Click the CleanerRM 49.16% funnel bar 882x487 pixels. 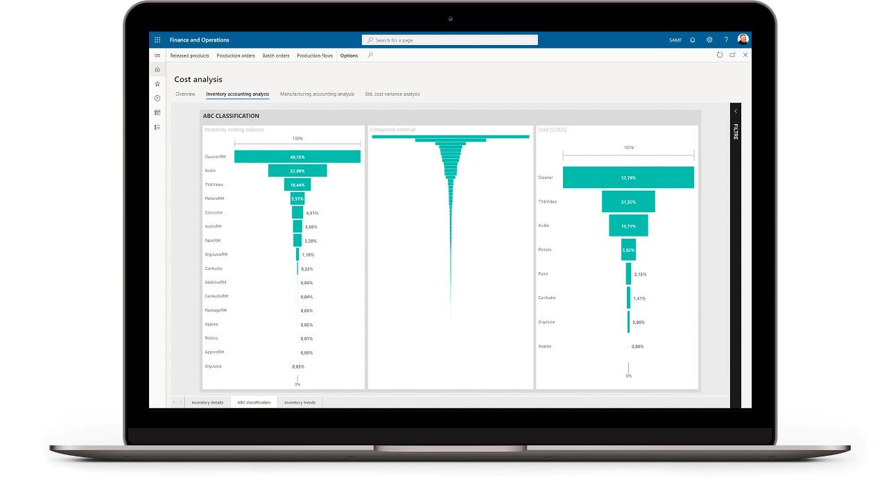coord(297,157)
